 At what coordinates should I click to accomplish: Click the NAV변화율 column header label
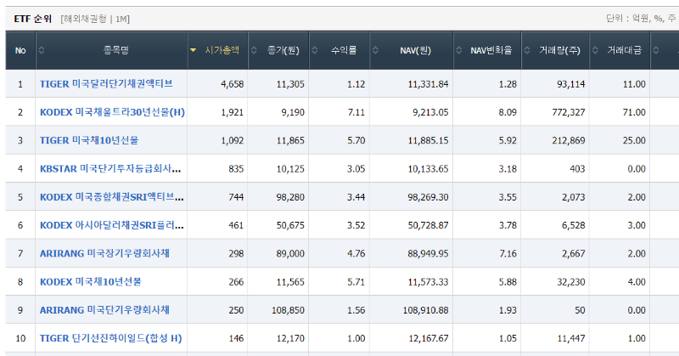click(491, 50)
